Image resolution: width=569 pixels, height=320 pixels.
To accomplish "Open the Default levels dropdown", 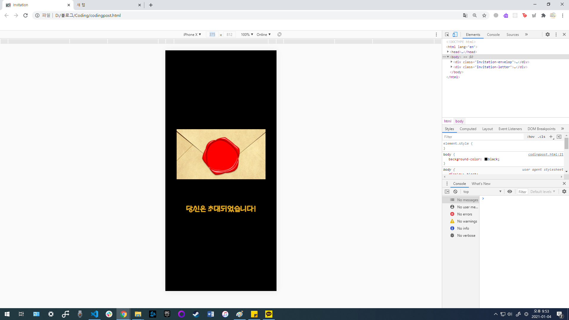I will [x=543, y=192].
